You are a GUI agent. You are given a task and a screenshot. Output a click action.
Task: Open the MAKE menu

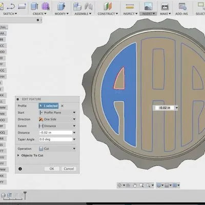coord(165,14)
